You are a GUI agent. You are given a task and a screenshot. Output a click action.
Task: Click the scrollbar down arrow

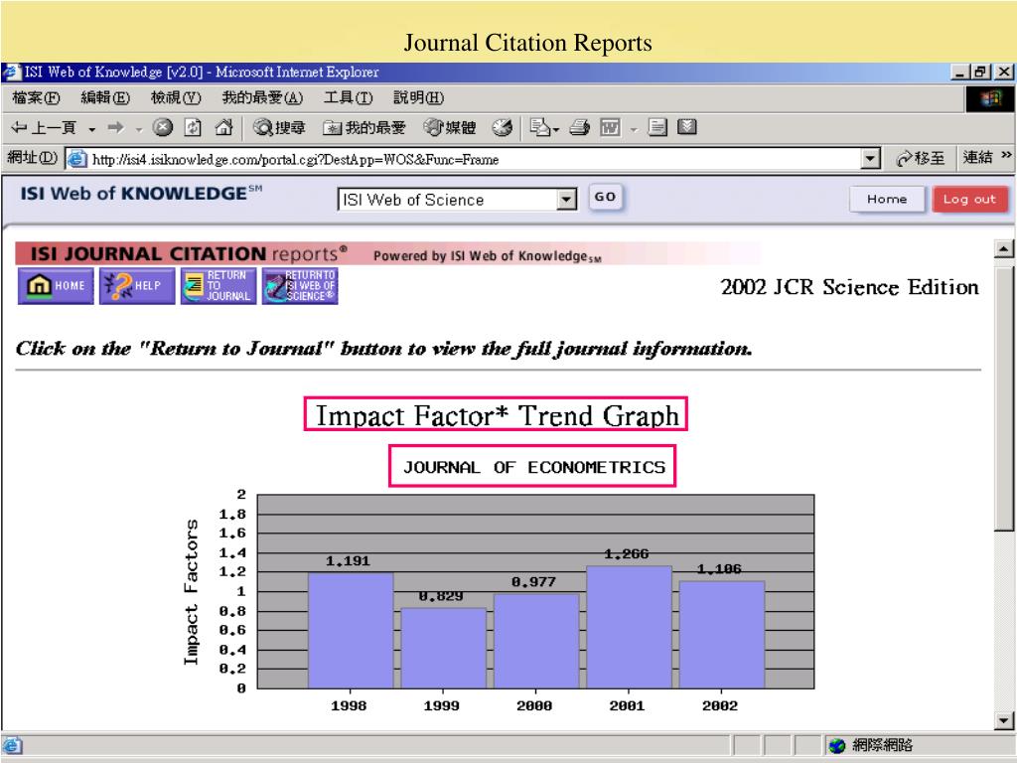[1004, 720]
